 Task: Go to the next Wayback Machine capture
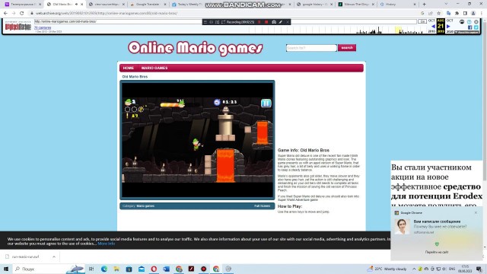[448, 27]
